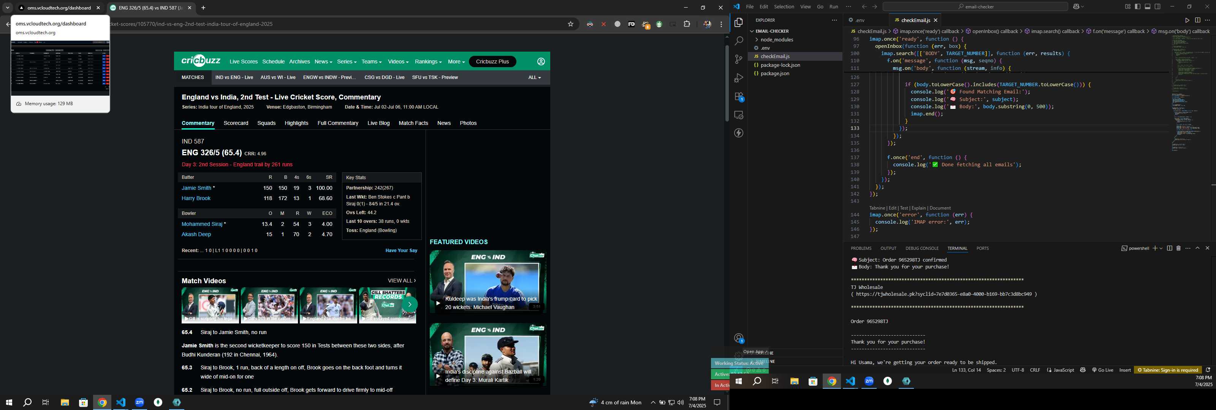Start Go Live server from status bar

tap(1103, 370)
